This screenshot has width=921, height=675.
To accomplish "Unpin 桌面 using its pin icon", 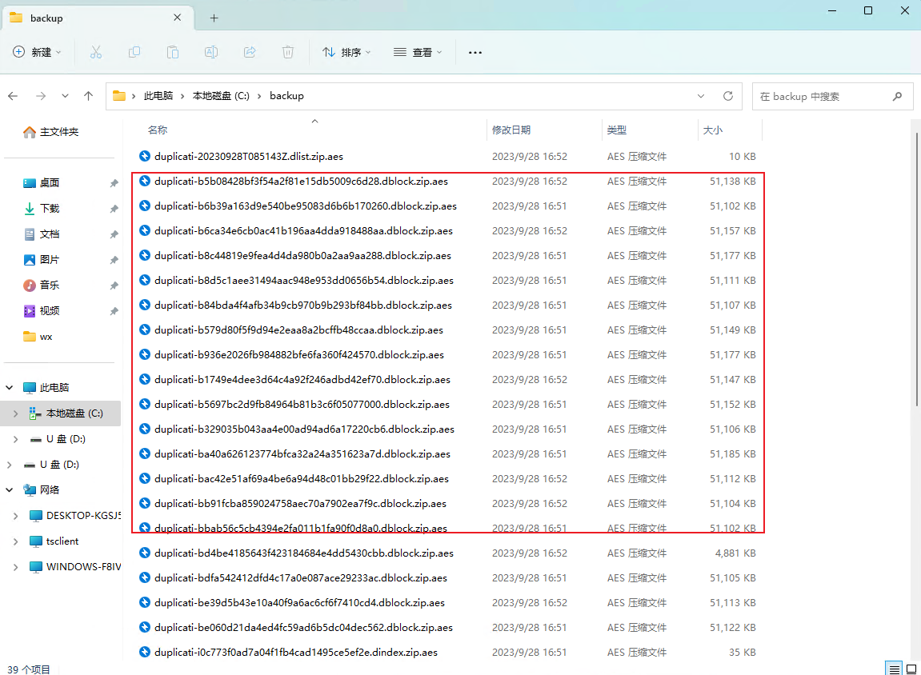I will (114, 183).
